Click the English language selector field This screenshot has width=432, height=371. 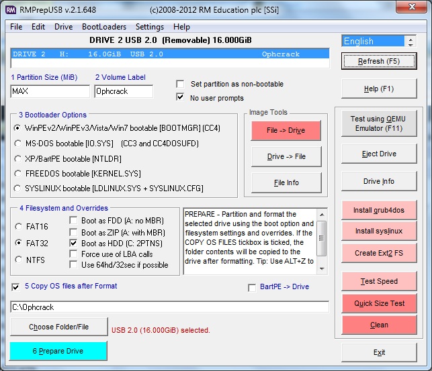tap(373, 41)
